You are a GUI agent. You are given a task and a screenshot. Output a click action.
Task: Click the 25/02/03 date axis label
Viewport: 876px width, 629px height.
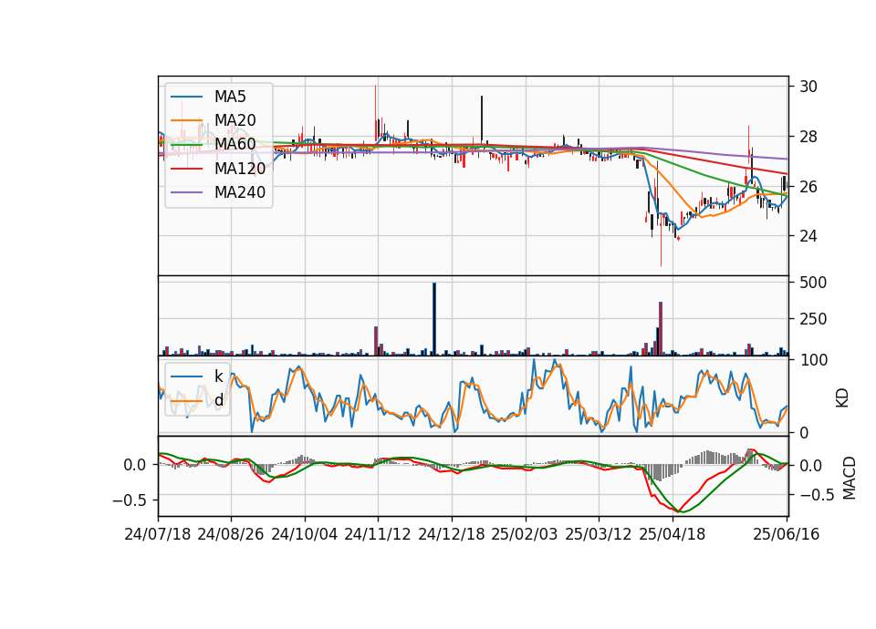(x=525, y=534)
